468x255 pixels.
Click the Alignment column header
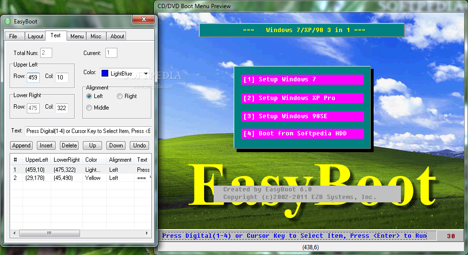click(x=120, y=160)
